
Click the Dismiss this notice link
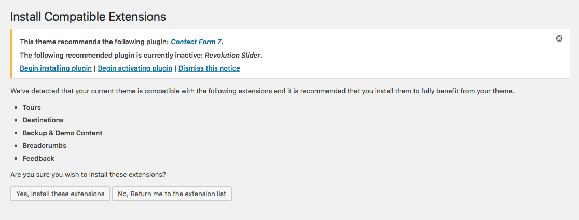click(x=209, y=68)
